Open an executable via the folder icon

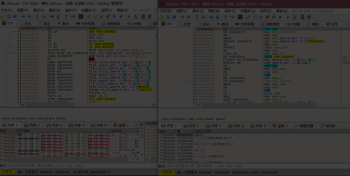pyautogui.click(x=2, y=16)
